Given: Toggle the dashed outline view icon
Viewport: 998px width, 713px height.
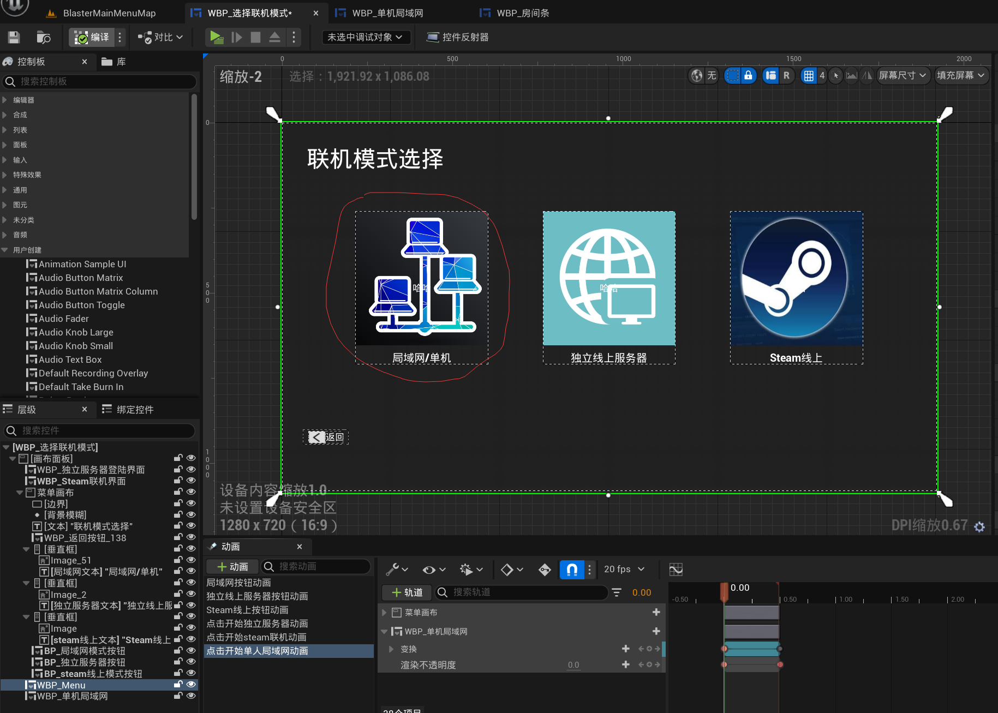Looking at the screenshot, I should [x=733, y=75].
